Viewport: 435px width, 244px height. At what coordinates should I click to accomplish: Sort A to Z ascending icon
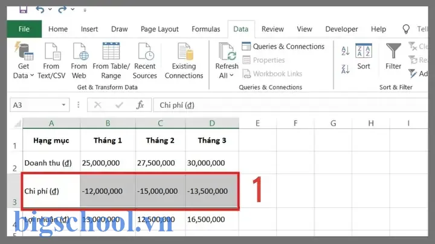[x=346, y=51]
